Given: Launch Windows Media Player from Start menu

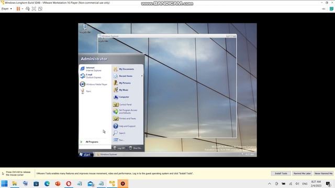Looking at the screenshot, I should 94,84.
